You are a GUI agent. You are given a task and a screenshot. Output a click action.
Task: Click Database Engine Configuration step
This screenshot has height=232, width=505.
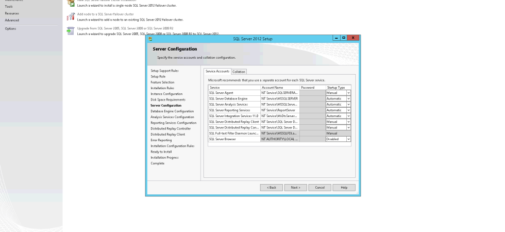click(x=172, y=111)
